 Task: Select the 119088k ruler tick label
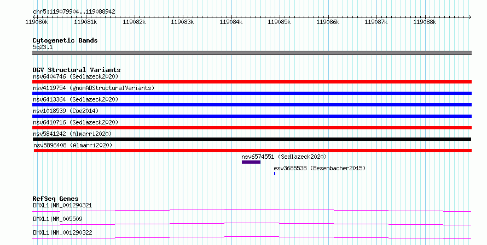tap(425, 22)
